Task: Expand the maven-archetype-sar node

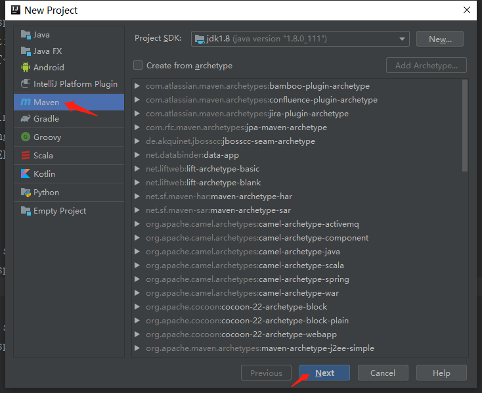Action: [137, 210]
